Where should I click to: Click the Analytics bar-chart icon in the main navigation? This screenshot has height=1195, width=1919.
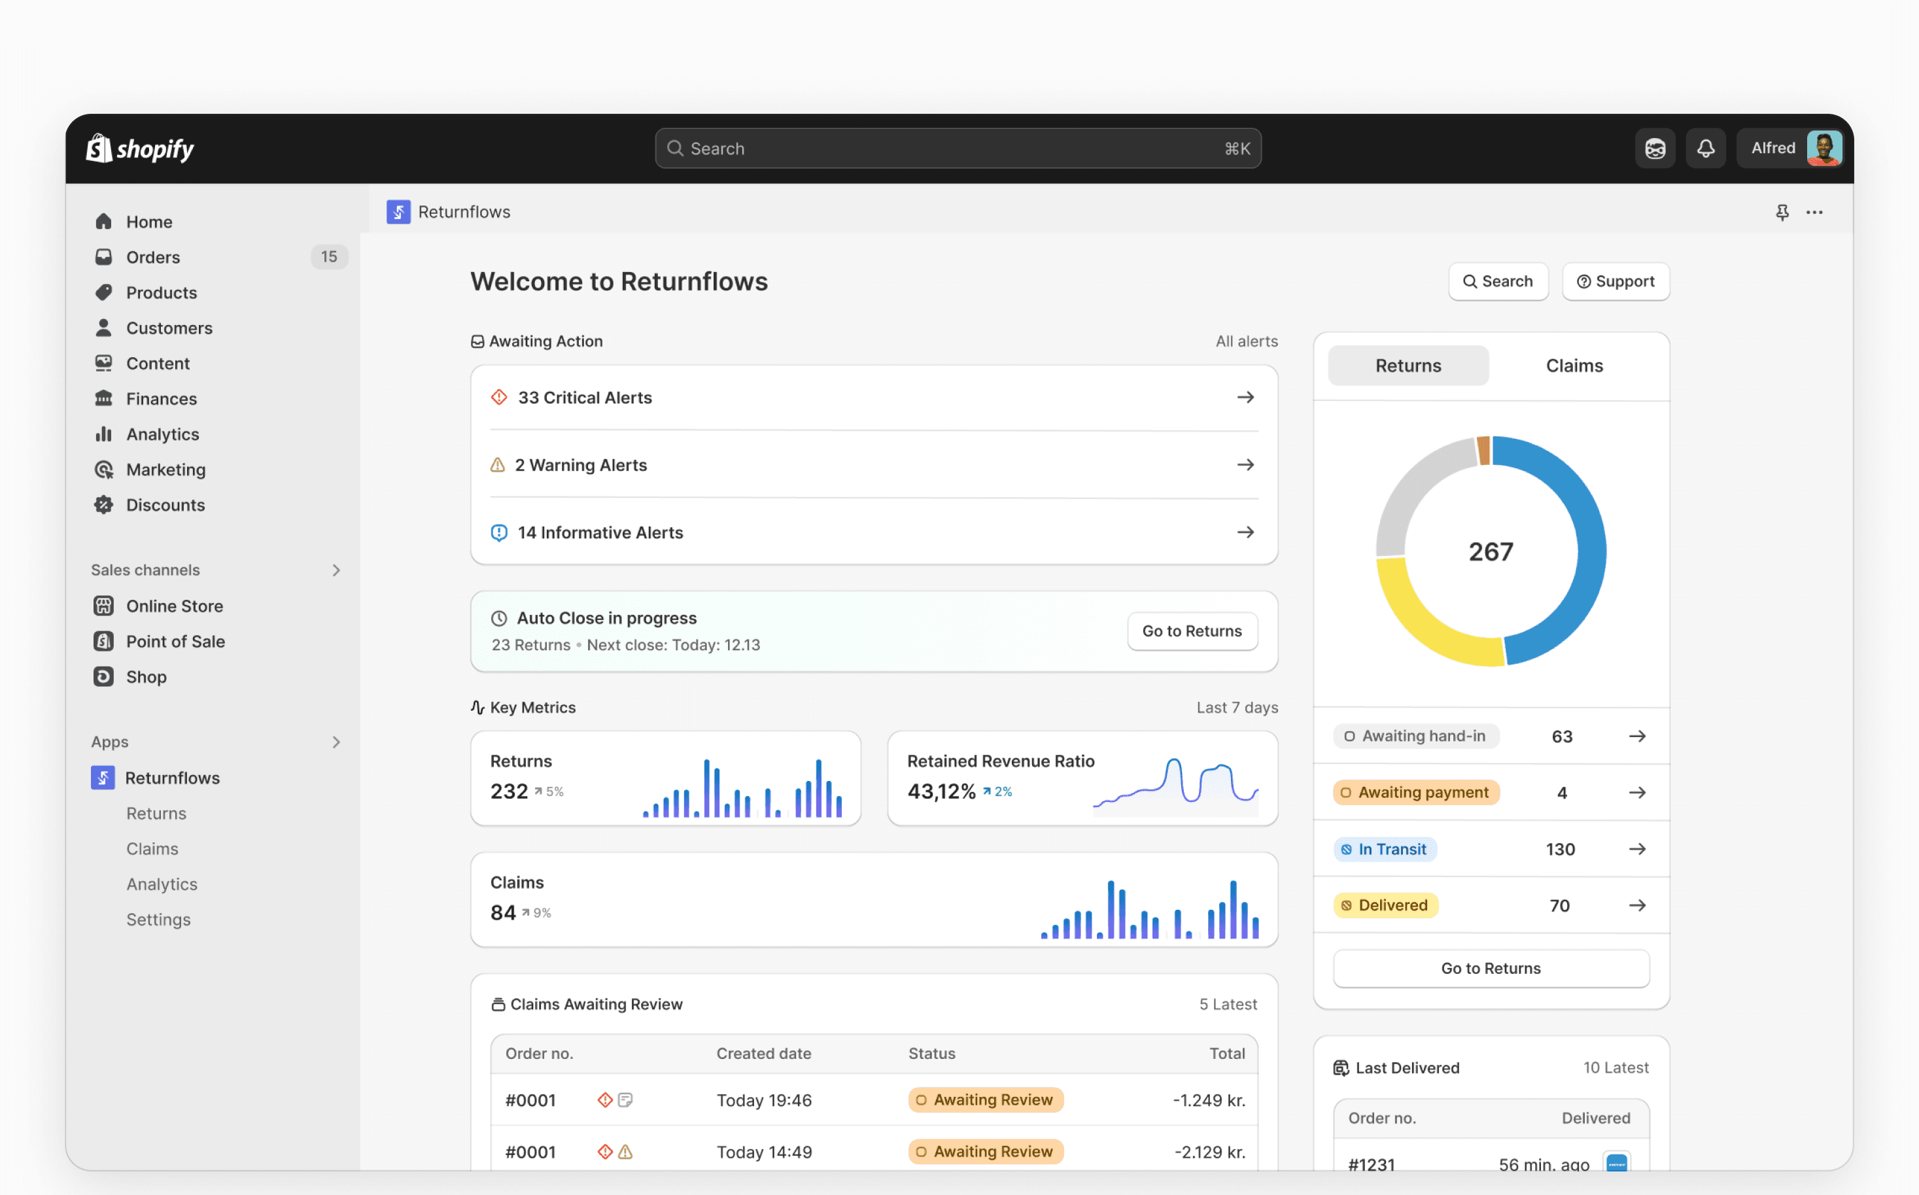(103, 434)
